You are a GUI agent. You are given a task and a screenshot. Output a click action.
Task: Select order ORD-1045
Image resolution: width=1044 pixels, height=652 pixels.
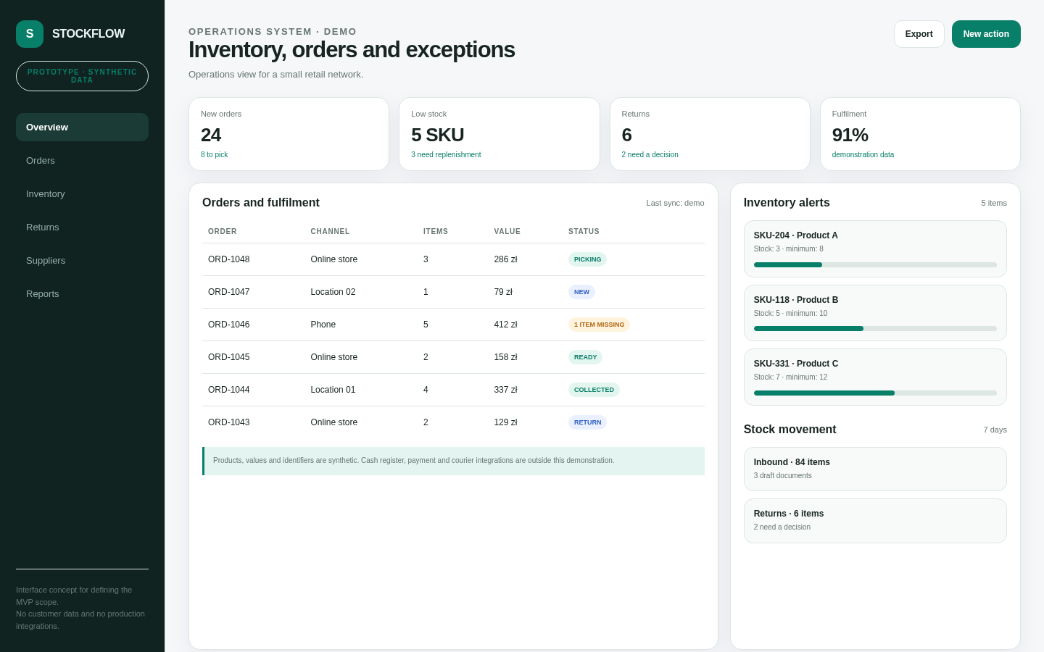453,357
